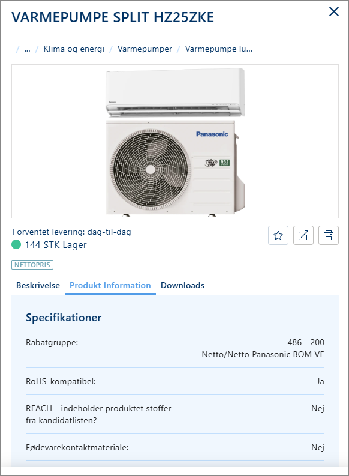
Task: Print product page with printer icon
Action: pyautogui.click(x=329, y=235)
